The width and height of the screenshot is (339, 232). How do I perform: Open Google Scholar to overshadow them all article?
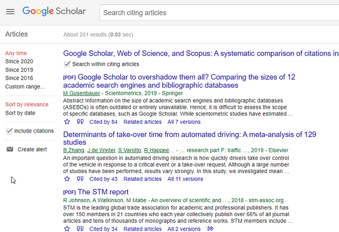(179, 81)
